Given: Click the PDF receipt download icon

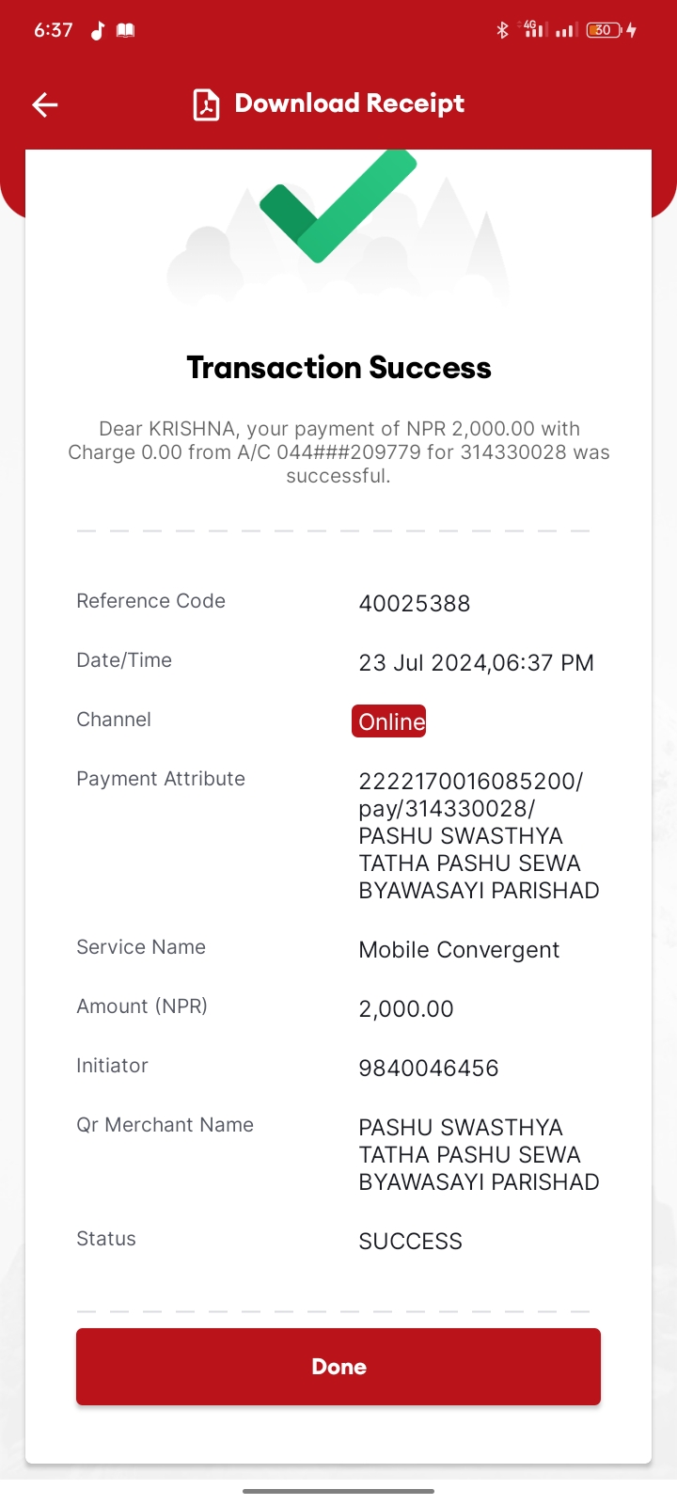Looking at the screenshot, I should 206,104.
